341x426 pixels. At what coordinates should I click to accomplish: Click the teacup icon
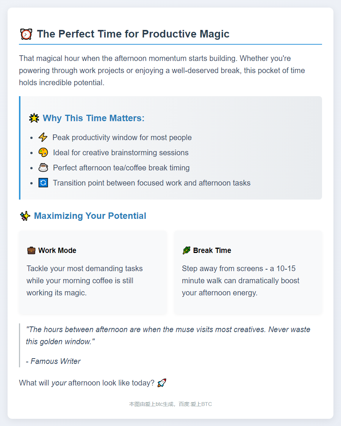[x=43, y=168]
